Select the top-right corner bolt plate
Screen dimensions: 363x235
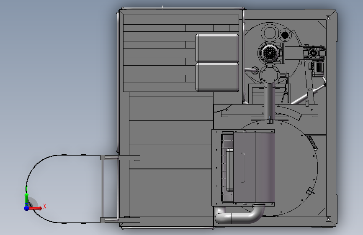(328, 18)
